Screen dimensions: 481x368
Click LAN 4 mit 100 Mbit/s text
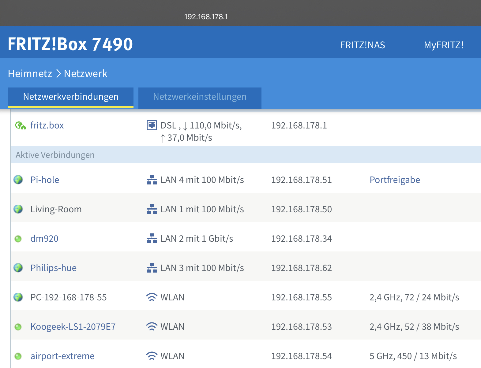202,180
